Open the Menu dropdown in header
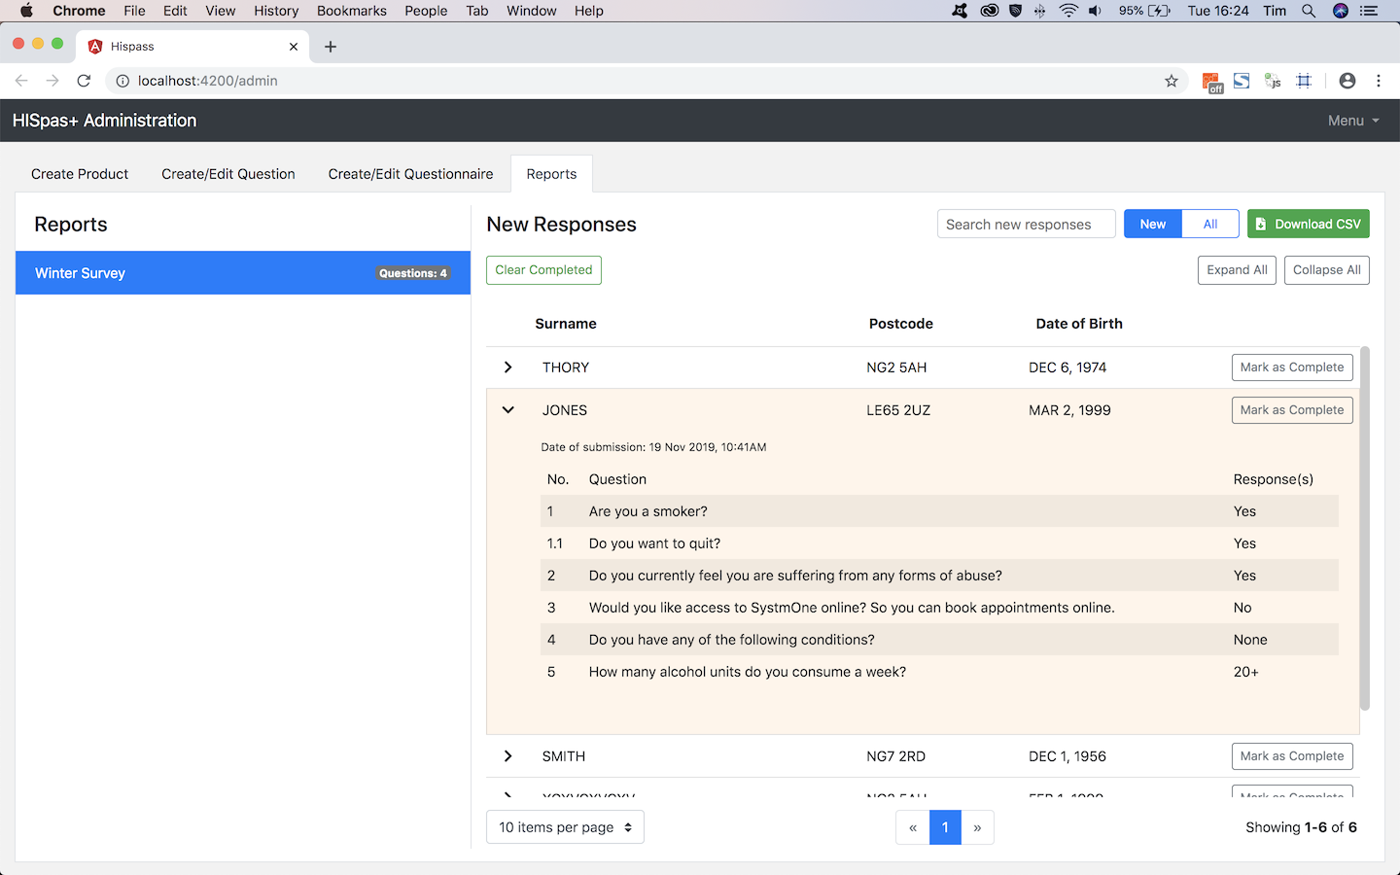The height and width of the screenshot is (875, 1400). [1353, 121]
